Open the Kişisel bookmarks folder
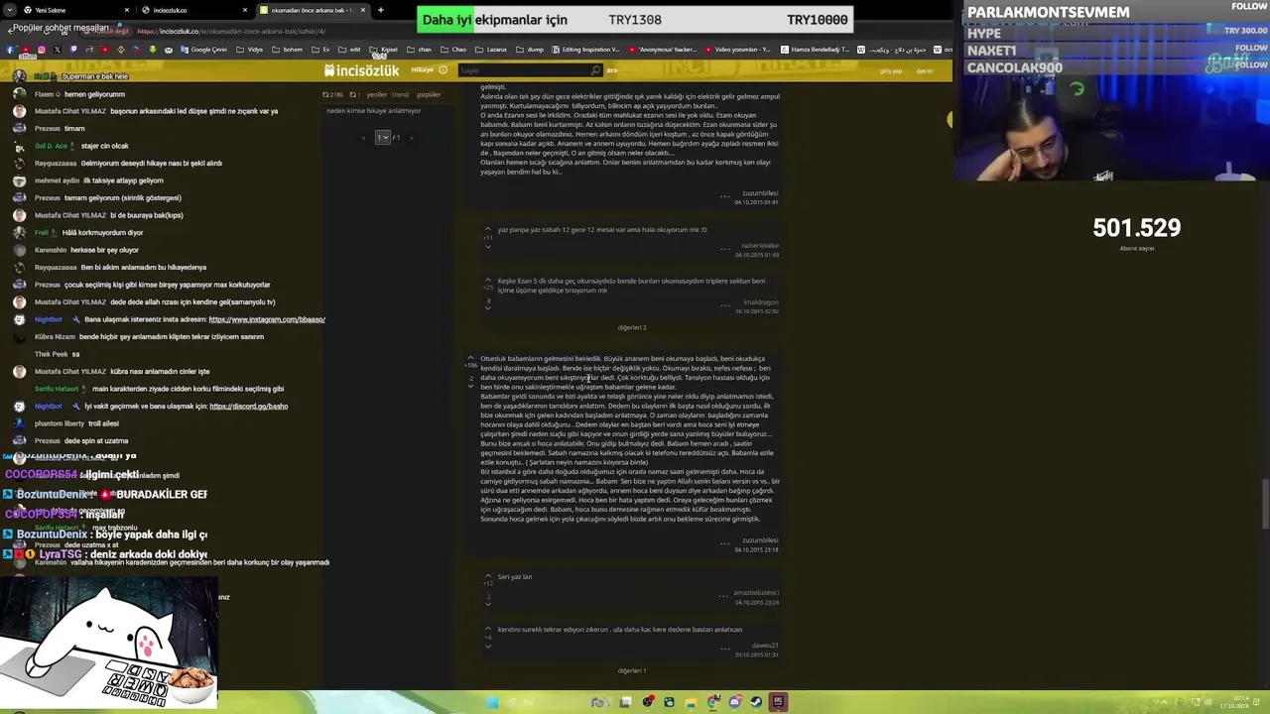Viewport: 1270px width, 714px height. (x=384, y=50)
